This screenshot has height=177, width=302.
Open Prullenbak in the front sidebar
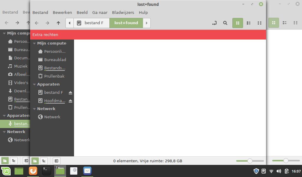coord(54,76)
